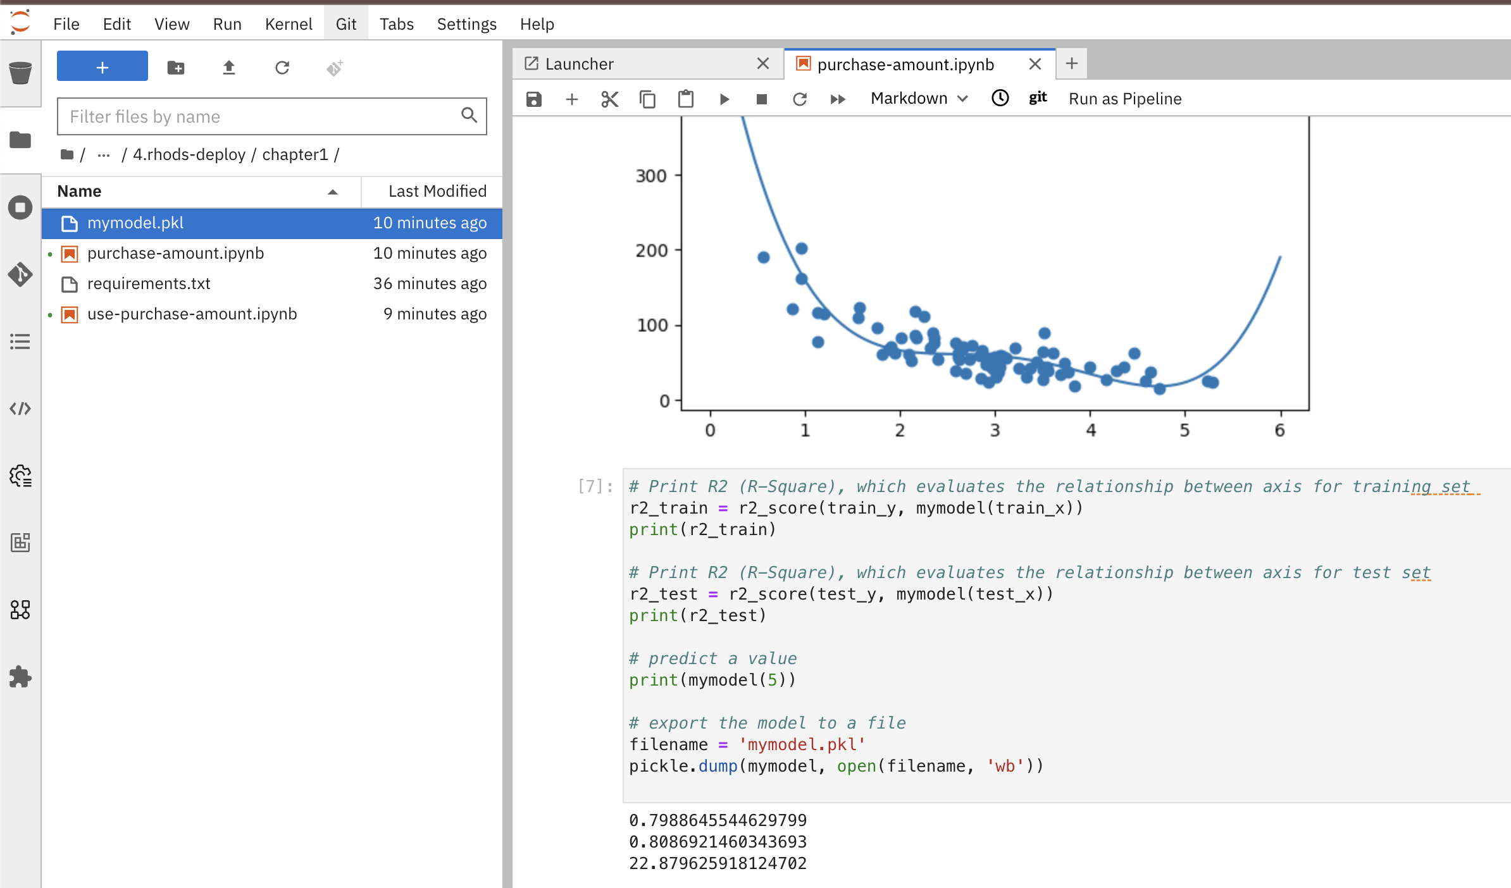This screenshot has height=888, width=1511.
Task: Open the Markdown cell type dropdown
Action: click(919, 99)
